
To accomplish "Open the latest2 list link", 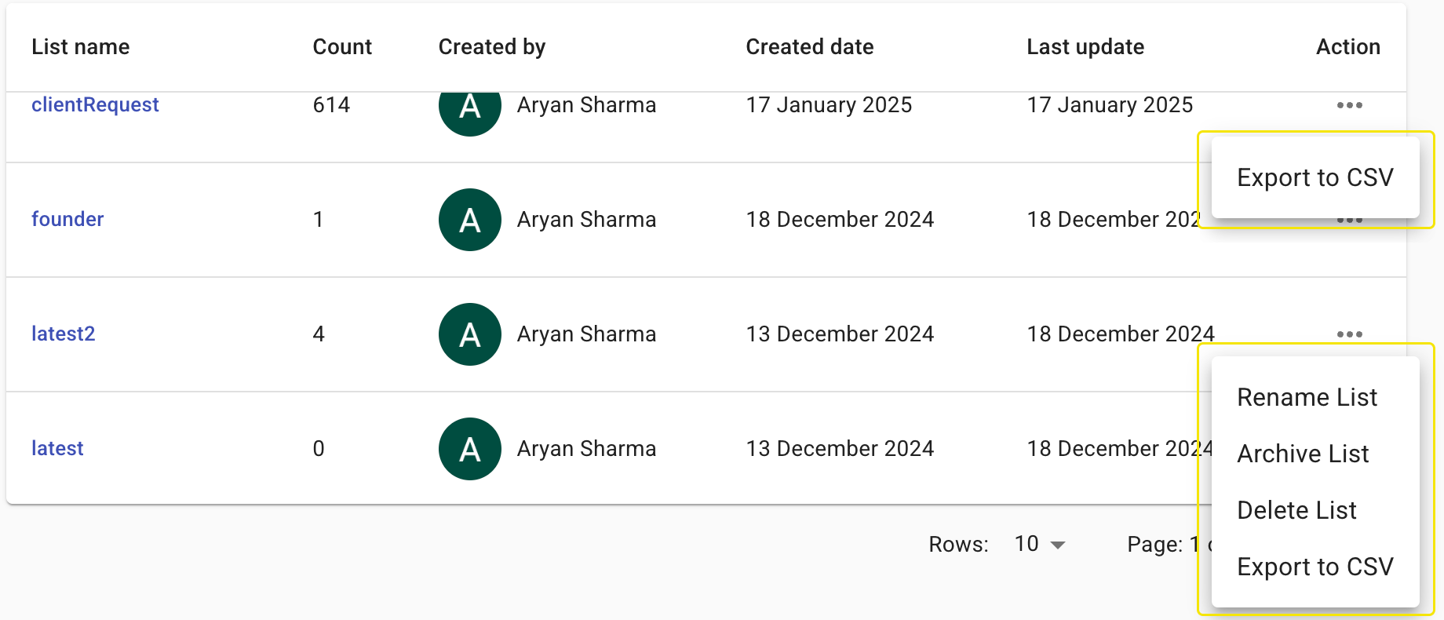I will click(x=63, y=334).
